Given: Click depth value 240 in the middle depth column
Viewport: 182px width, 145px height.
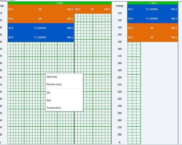Looking at the screenshot, I should pos(119,106).
